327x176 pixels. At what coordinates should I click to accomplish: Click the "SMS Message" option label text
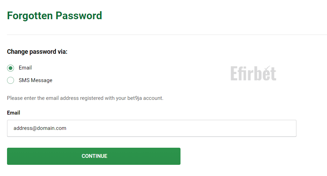35,80
